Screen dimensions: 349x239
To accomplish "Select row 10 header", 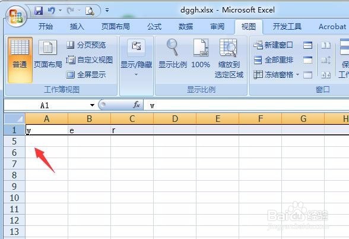I will tap(14, 198).
